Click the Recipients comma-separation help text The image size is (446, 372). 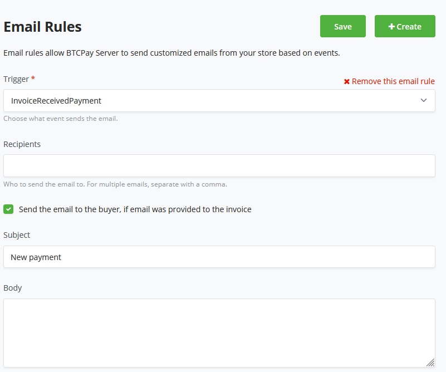pyautogui.click(x=115, y=184)
